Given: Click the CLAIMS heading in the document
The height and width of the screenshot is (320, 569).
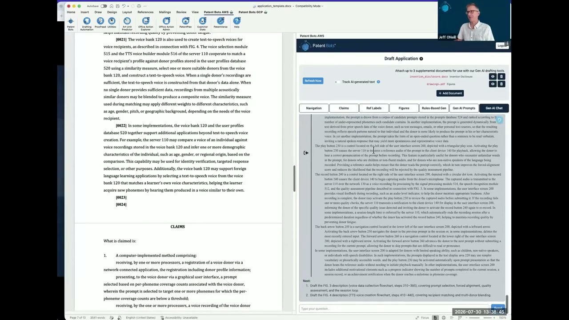Looking at the screenshot, I should [x=177, y=227].
